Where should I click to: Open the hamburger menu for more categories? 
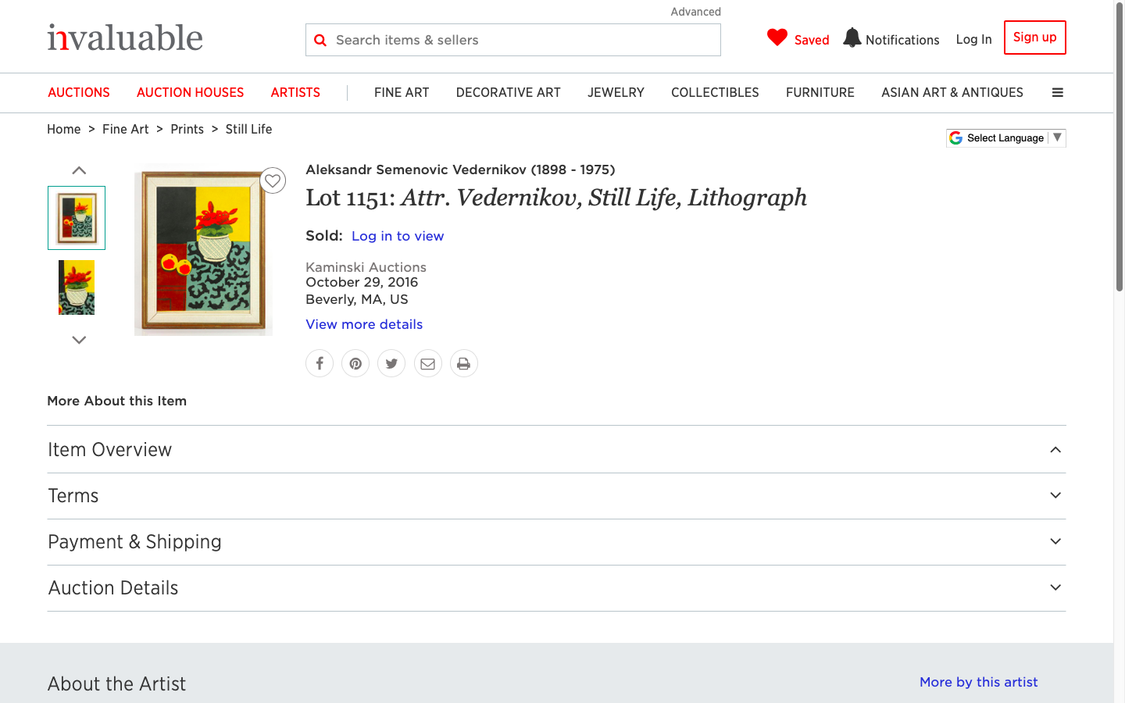click(1057, 92)
